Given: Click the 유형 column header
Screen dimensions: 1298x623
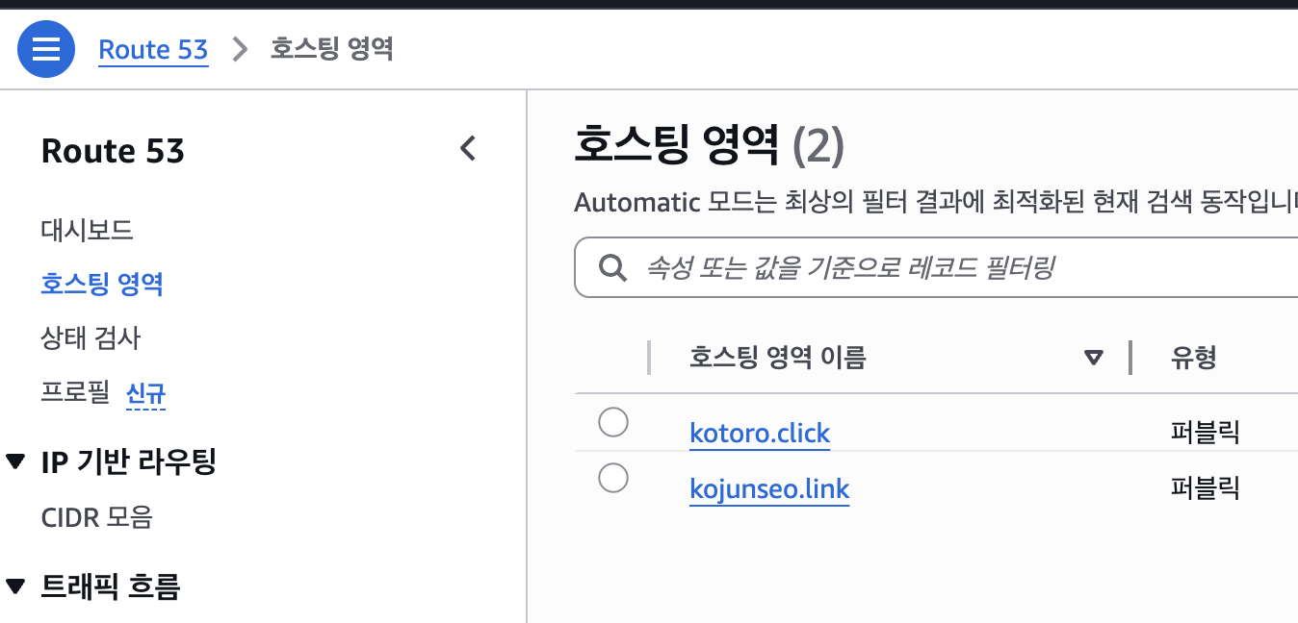Looking at the screenshot, I should click(x=1193, y=358).
